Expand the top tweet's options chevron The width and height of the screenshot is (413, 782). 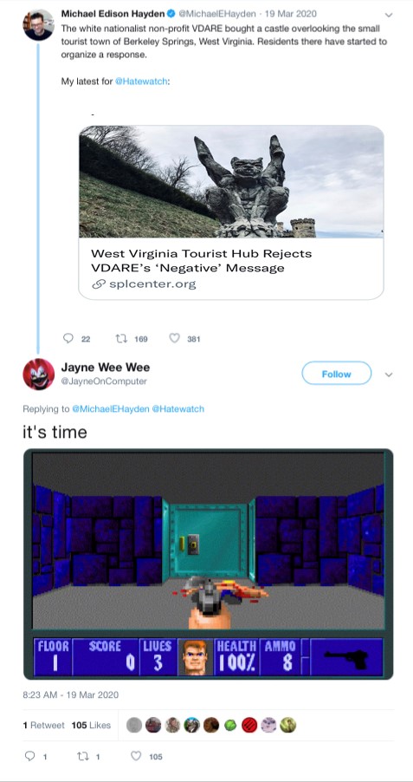(x=389, y=15)
